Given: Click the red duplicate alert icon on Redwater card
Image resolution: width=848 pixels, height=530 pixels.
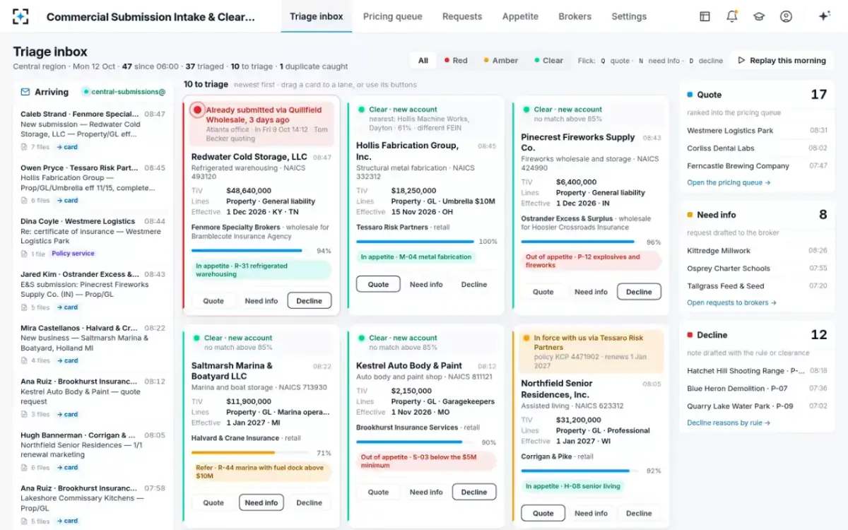Looking at the screenshot, I should (x=197, y=110).
